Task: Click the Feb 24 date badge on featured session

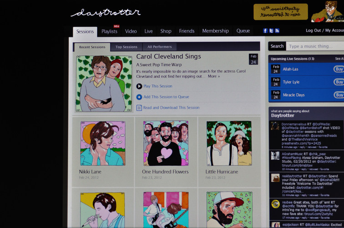Action: (253, 59)
